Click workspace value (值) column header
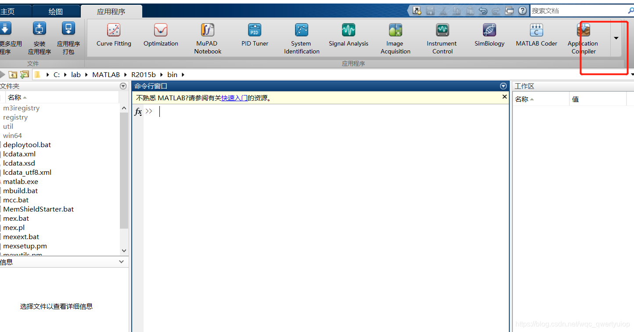Image resolution: width=634 pixels, height=332 pixels. click(x=598, y=99)
